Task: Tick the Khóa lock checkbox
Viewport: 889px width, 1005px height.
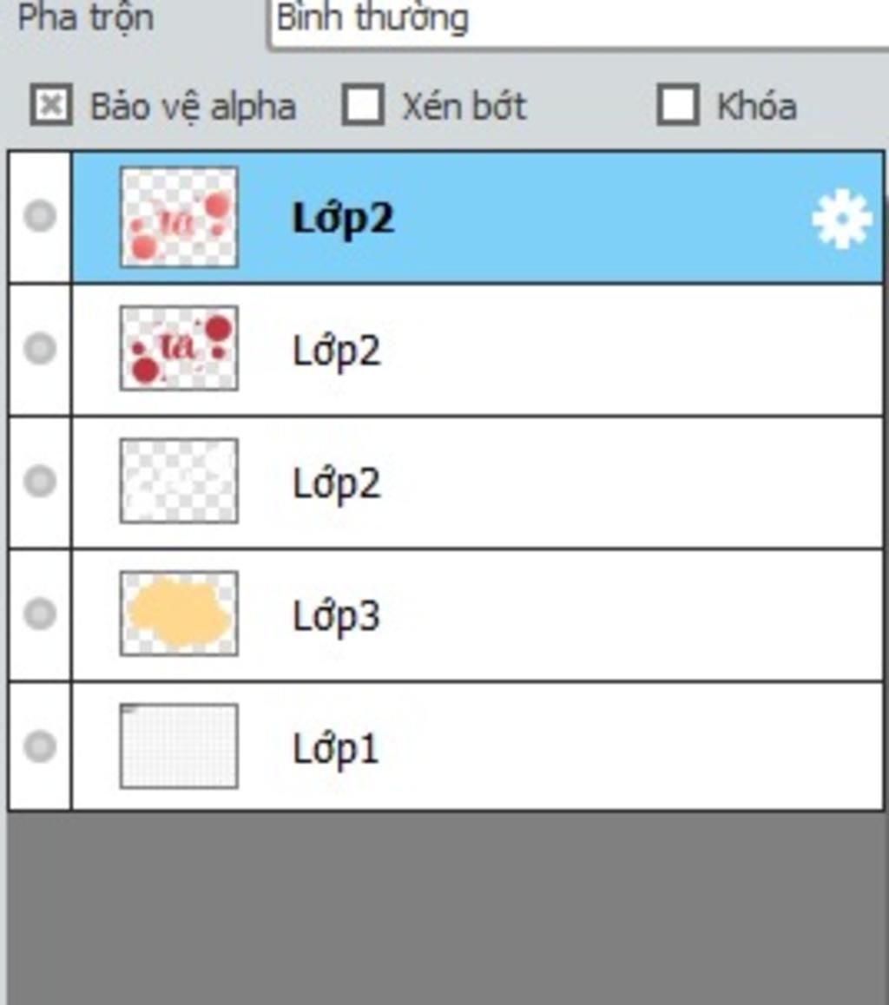Action: pos(677,104)
